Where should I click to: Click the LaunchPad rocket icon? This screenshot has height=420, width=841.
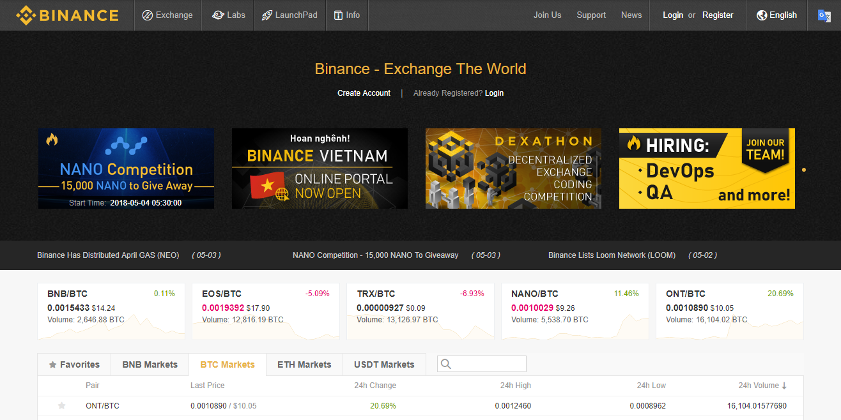click(266, 15)
